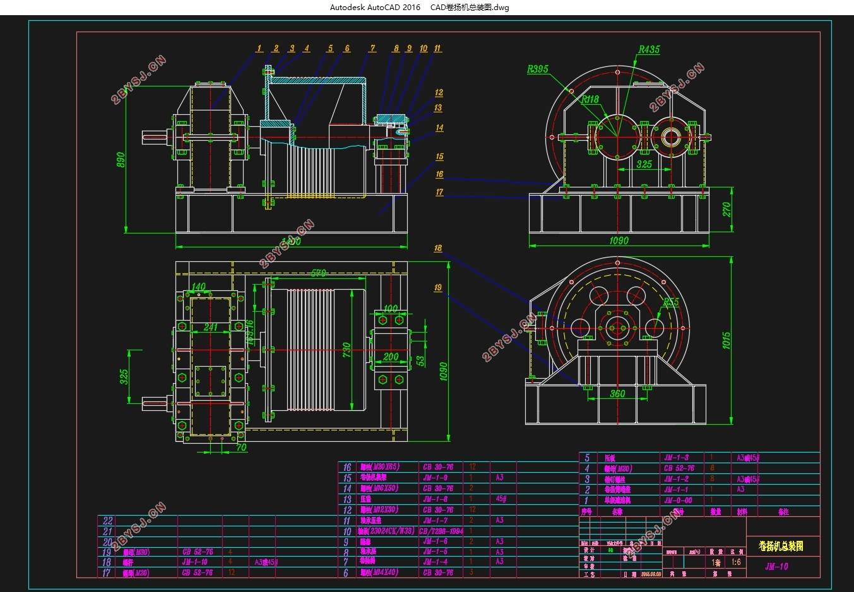Select the R395 radius dimension text
The image size is (854, 592).
click(538, 69)
